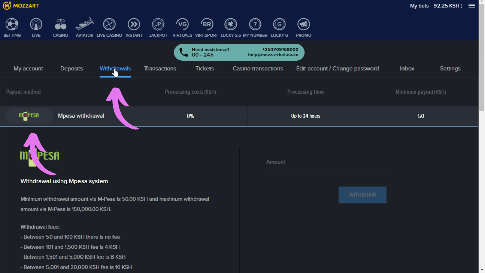Open the Casino cherries icon
This screenshot has height=273, width=485.
[x=61, y=24]
